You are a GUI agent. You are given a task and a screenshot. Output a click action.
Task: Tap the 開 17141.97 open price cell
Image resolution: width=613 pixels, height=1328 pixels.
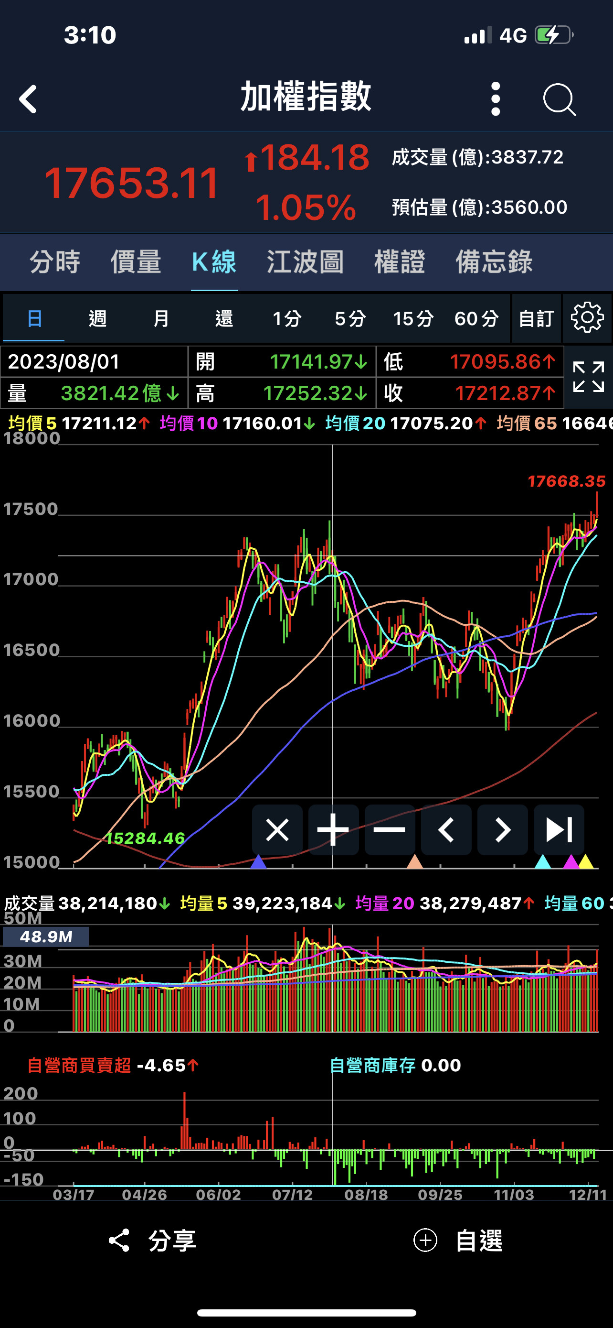click(x=282, y=361)
